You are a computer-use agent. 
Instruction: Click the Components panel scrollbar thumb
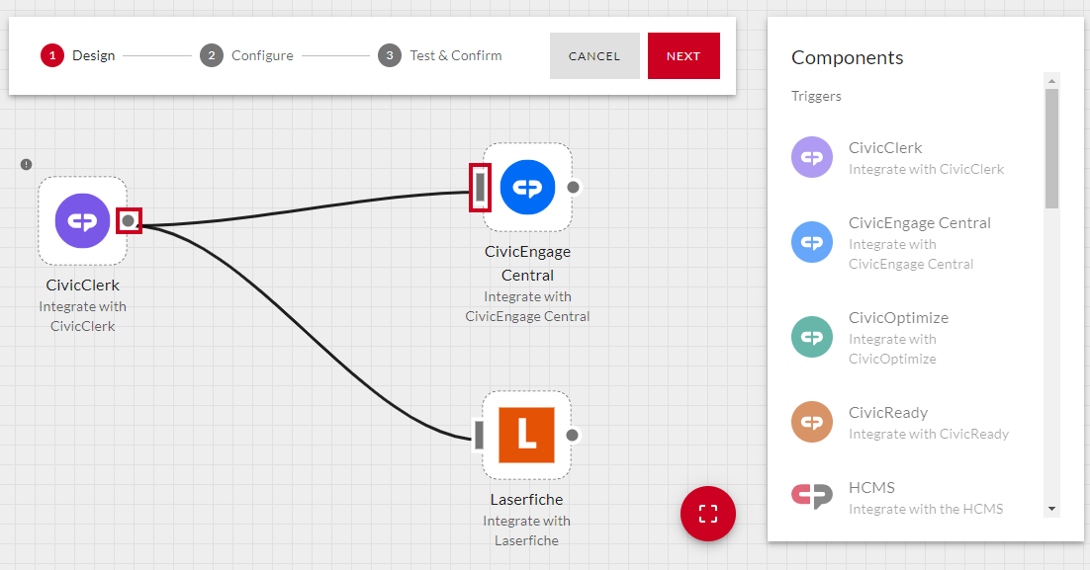coord(1051,148)
